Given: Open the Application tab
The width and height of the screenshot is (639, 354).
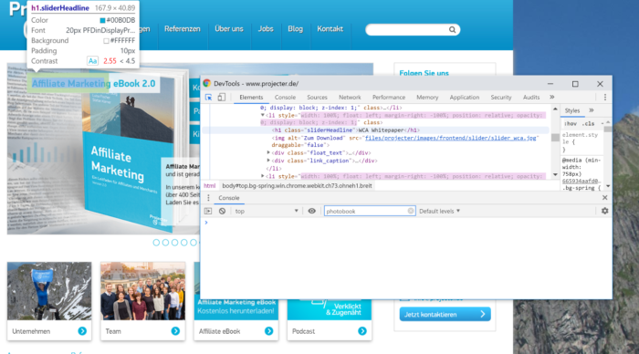Looking at the screenshot, I should click(464, 98).
